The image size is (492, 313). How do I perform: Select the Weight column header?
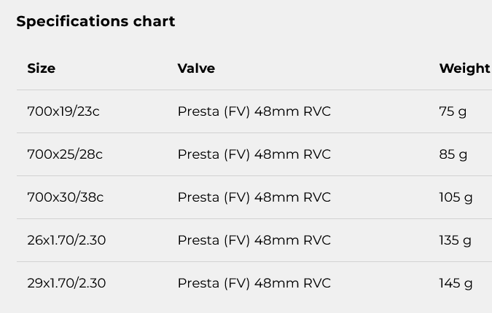tap(464, 68)
